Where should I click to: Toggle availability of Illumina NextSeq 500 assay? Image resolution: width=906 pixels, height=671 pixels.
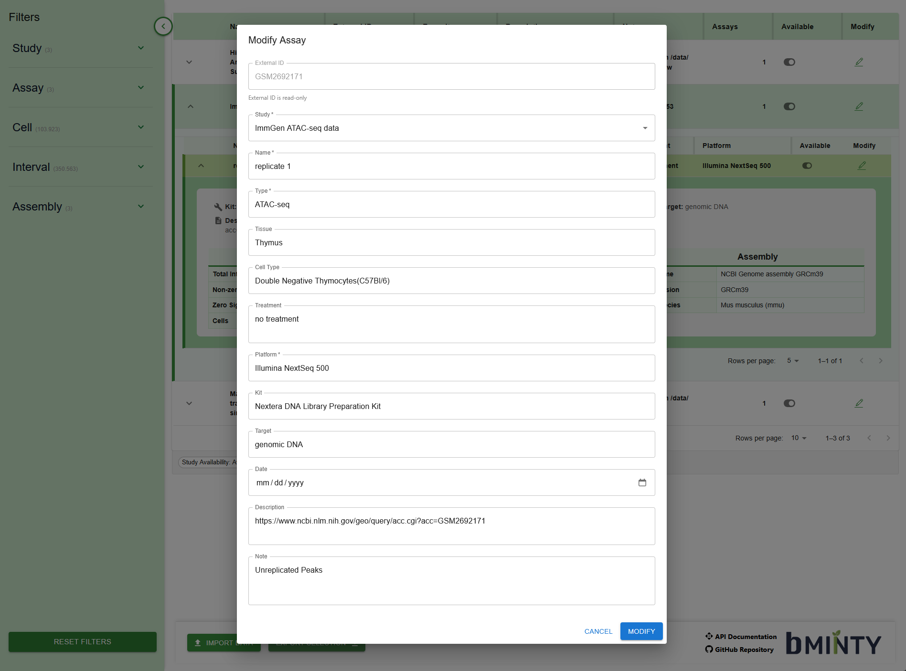(x=807, y=166)
